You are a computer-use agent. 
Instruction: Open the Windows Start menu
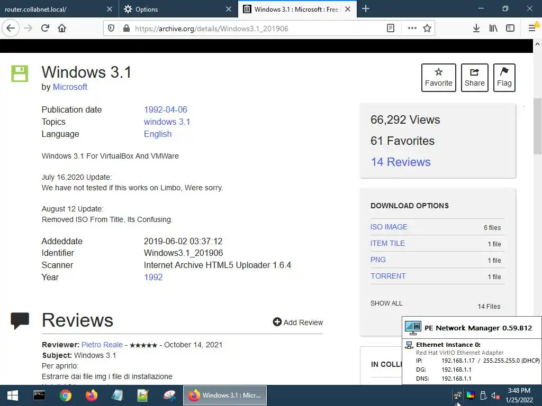coord(13,395)
